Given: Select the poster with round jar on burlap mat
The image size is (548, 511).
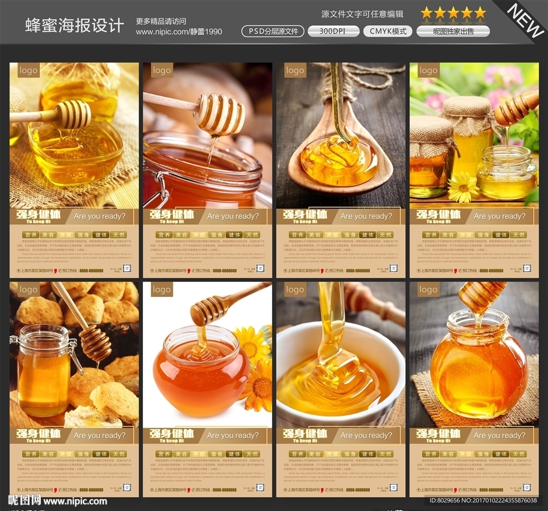Looking at the screenshot, I should [474, 390].
